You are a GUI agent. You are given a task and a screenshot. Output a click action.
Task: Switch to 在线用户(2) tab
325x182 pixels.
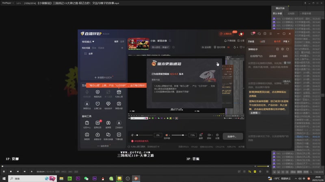[256, 56]
